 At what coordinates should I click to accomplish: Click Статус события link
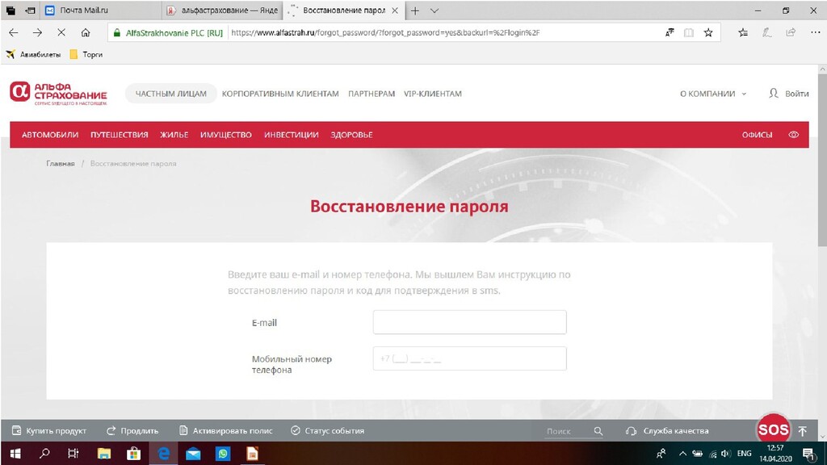click(x=328, y=431)
